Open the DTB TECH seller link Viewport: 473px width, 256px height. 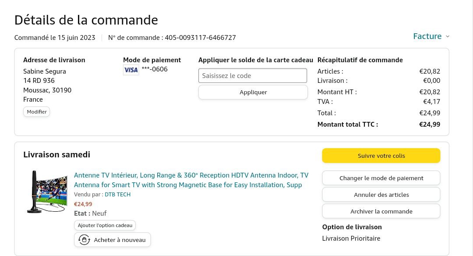pos(117,194)
